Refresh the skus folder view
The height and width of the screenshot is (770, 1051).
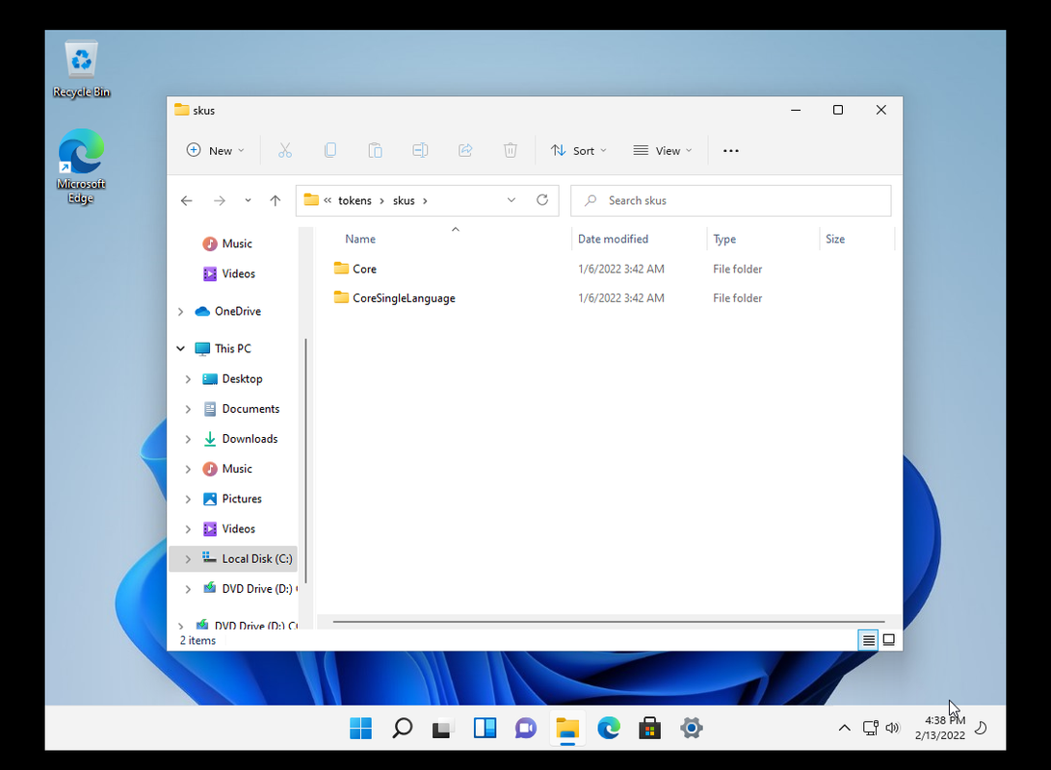pos(542,200)
